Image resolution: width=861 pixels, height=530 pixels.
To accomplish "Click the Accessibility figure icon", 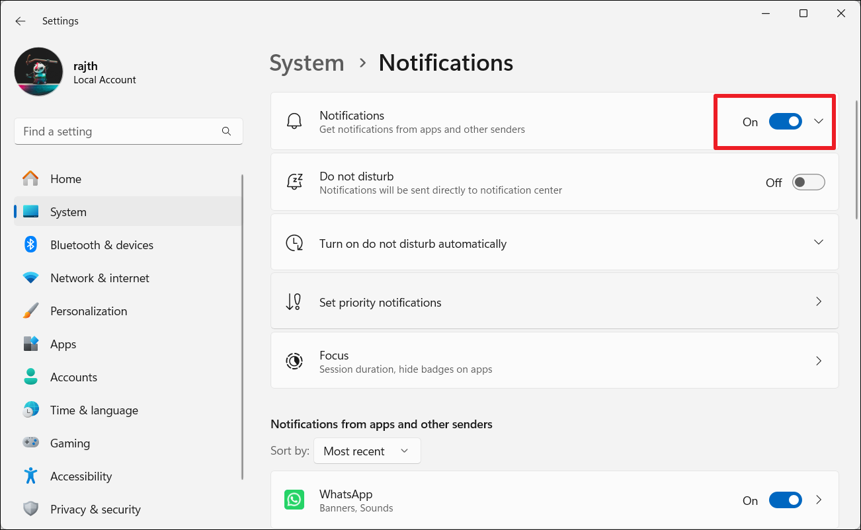I will coord(30,476).
